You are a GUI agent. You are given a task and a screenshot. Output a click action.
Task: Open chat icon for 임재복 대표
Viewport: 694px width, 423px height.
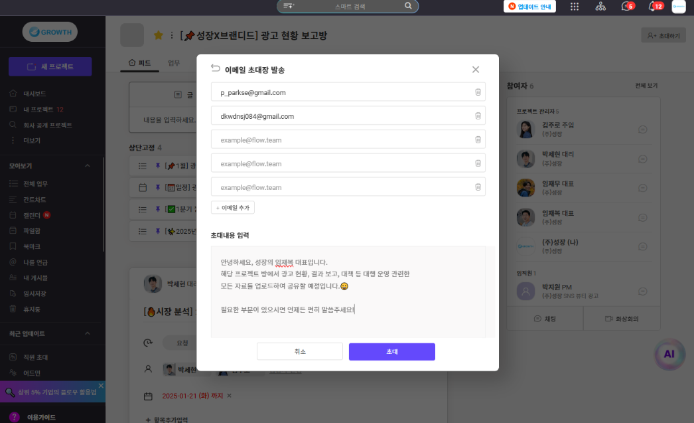[x=643, y=218]
